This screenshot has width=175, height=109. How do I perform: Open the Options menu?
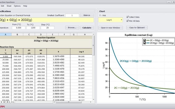[17, 6]
